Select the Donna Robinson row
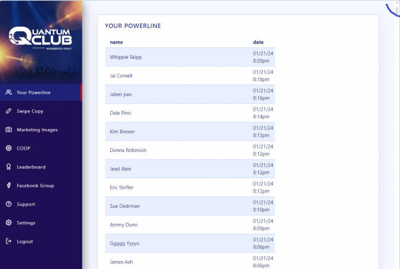The image size is (400, 269). click(128, 150)
